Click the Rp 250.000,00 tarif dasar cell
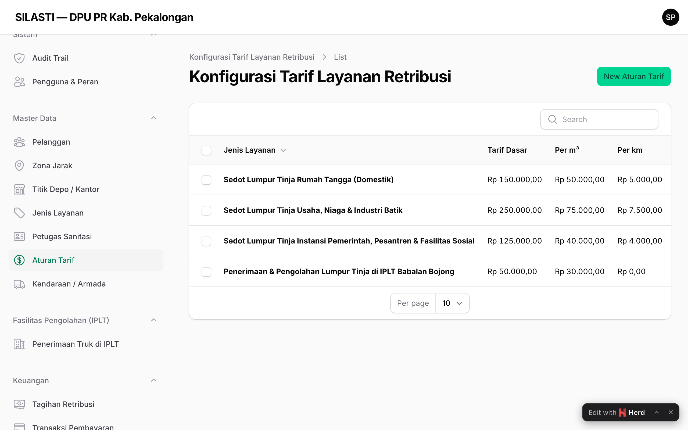The width and height of the screenshot is (688, 430). click(x=515, y=210)
